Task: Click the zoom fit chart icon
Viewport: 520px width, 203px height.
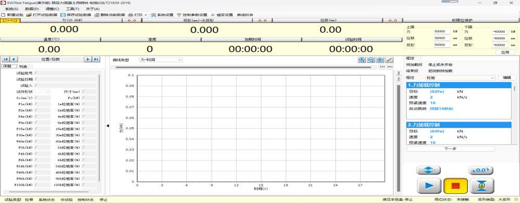Action: [x=380, y=60]
